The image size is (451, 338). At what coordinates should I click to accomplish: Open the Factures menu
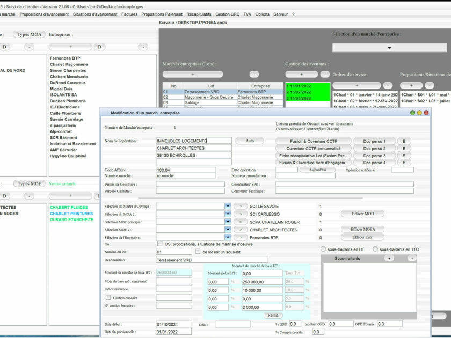click(x=129, y=14)
